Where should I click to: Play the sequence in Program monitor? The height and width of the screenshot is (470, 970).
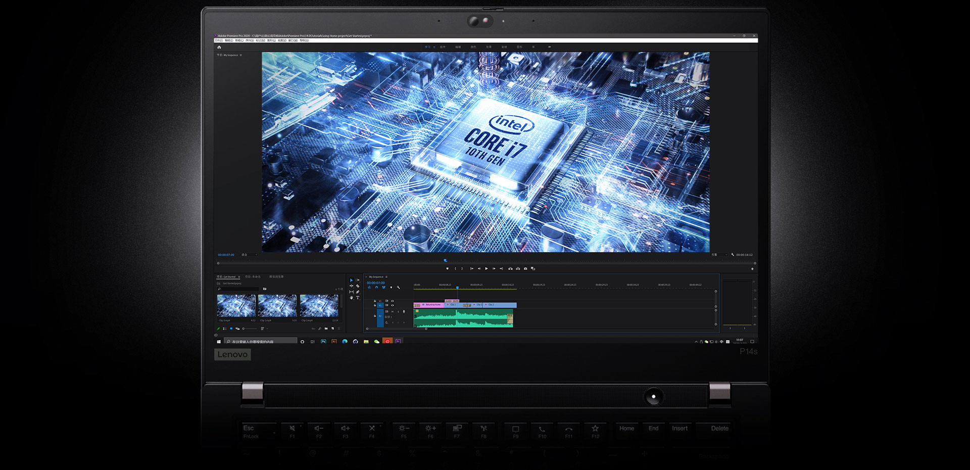(x=487, y=268)
